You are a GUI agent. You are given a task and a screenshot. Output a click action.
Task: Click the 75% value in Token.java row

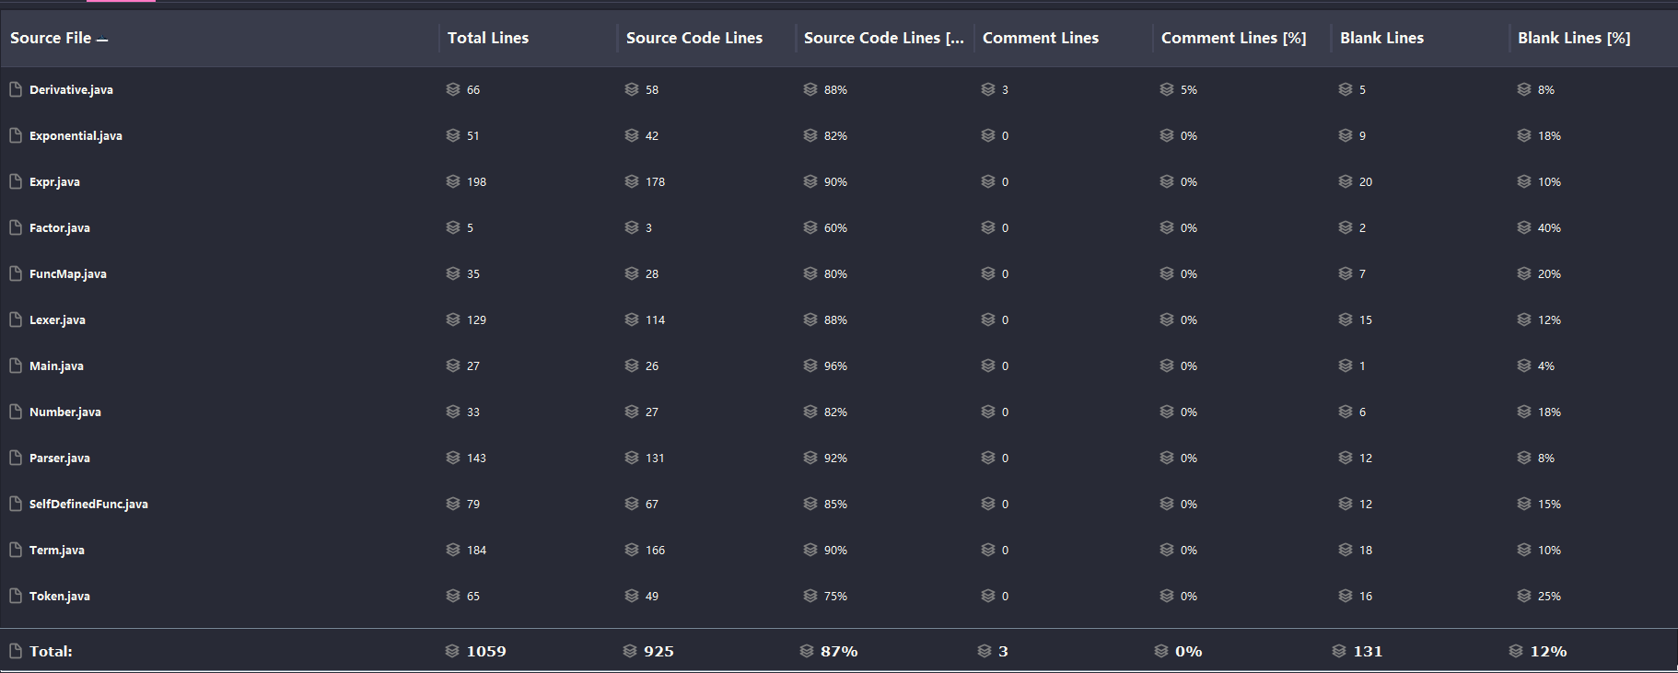[x=835, y=596]
